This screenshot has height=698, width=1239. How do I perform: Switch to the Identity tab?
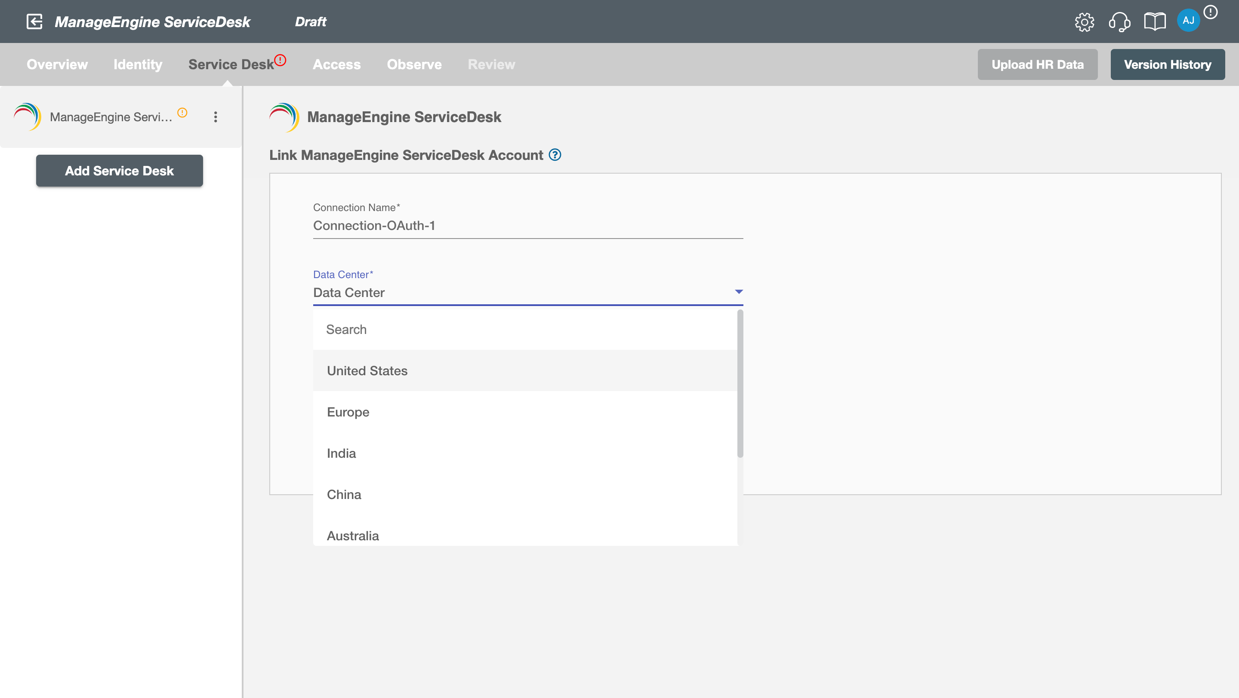point(138,64)
